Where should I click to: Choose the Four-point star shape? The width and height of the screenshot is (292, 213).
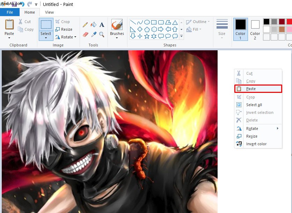[140, 36]
